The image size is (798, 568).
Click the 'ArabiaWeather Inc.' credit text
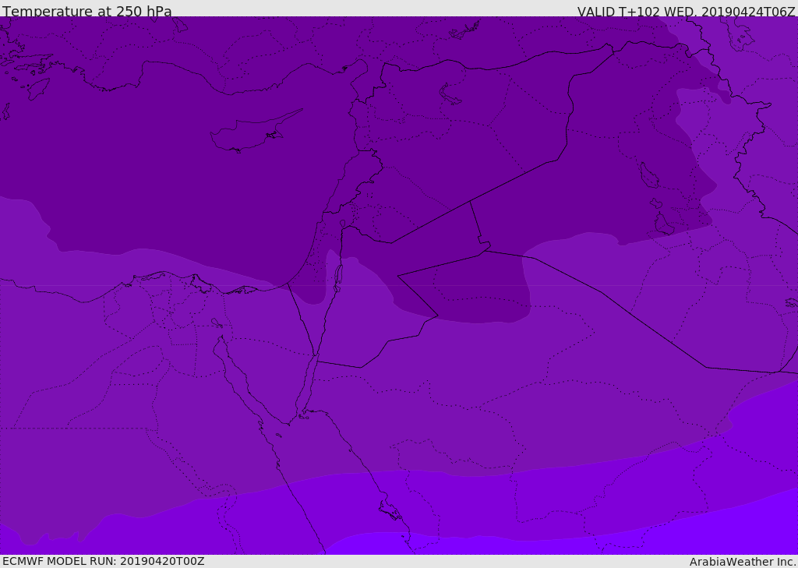pyautogui.click(x=742, y=562)
